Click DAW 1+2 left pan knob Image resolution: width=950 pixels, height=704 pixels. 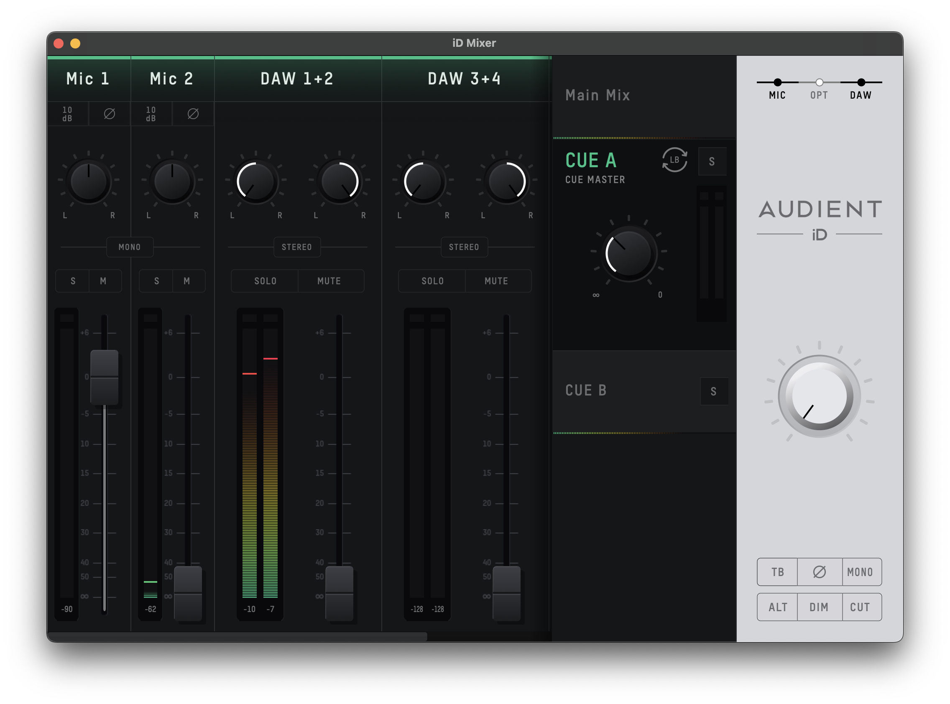click(x=256, y=181)
